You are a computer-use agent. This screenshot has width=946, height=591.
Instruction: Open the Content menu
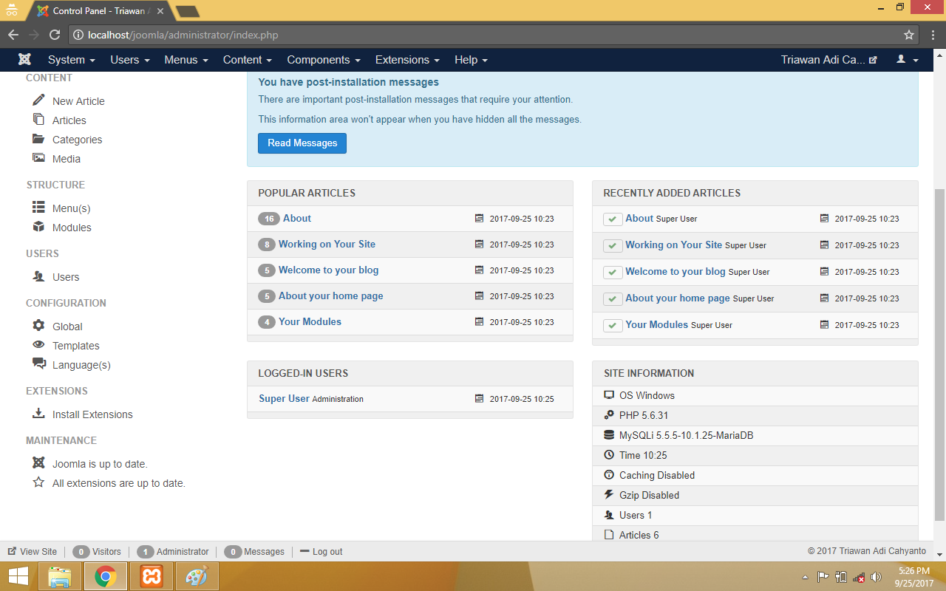(x=247, y=60)
